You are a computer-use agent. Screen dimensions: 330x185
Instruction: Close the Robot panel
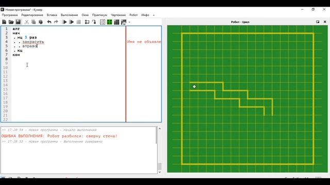(325, 22)
